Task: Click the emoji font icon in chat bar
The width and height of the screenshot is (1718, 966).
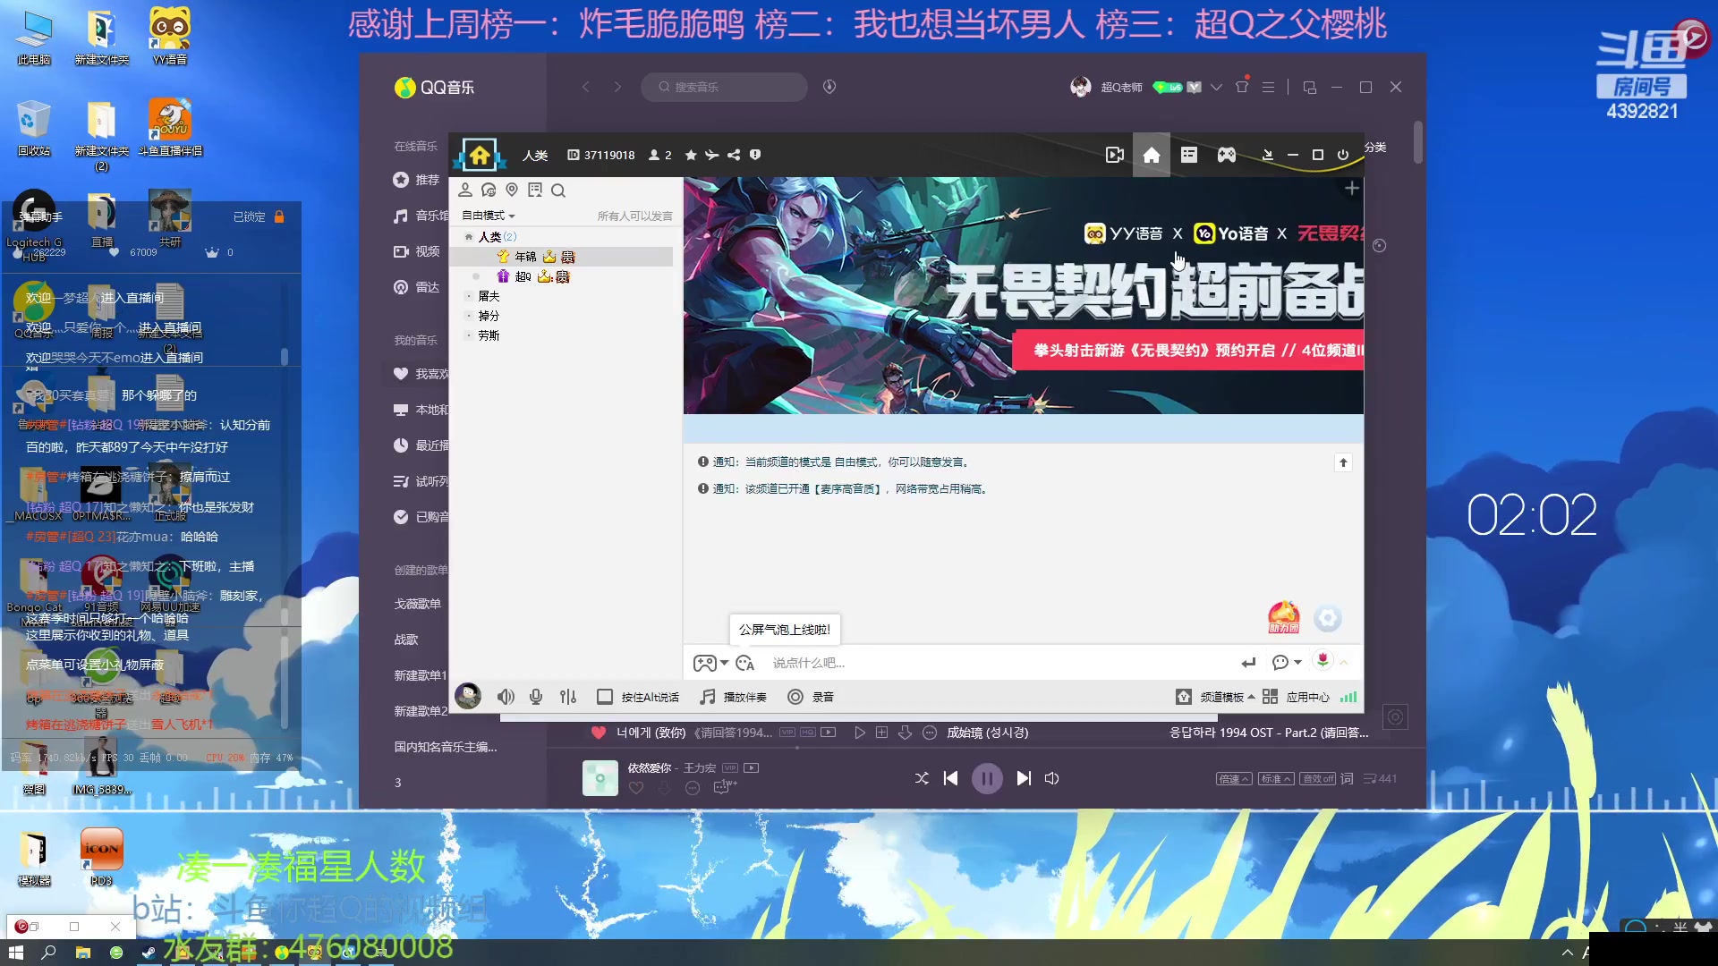Action: click(x=744, y=663)
